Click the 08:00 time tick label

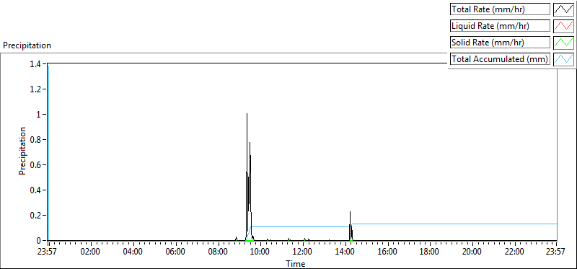click(218, 252)
